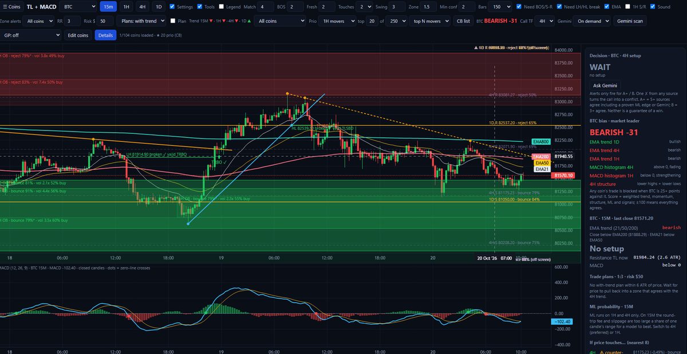Click the MACD -102.40 value tag
This screenshot has height=354, width=687.
[562, 321]
